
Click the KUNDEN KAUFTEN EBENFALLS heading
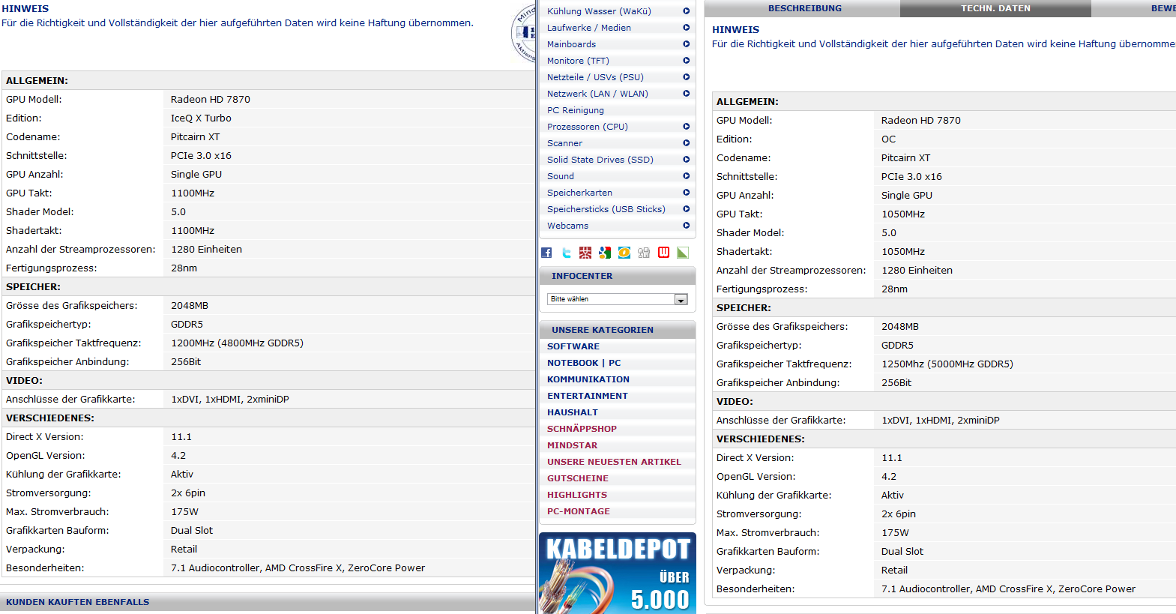[x=78, y=602]
